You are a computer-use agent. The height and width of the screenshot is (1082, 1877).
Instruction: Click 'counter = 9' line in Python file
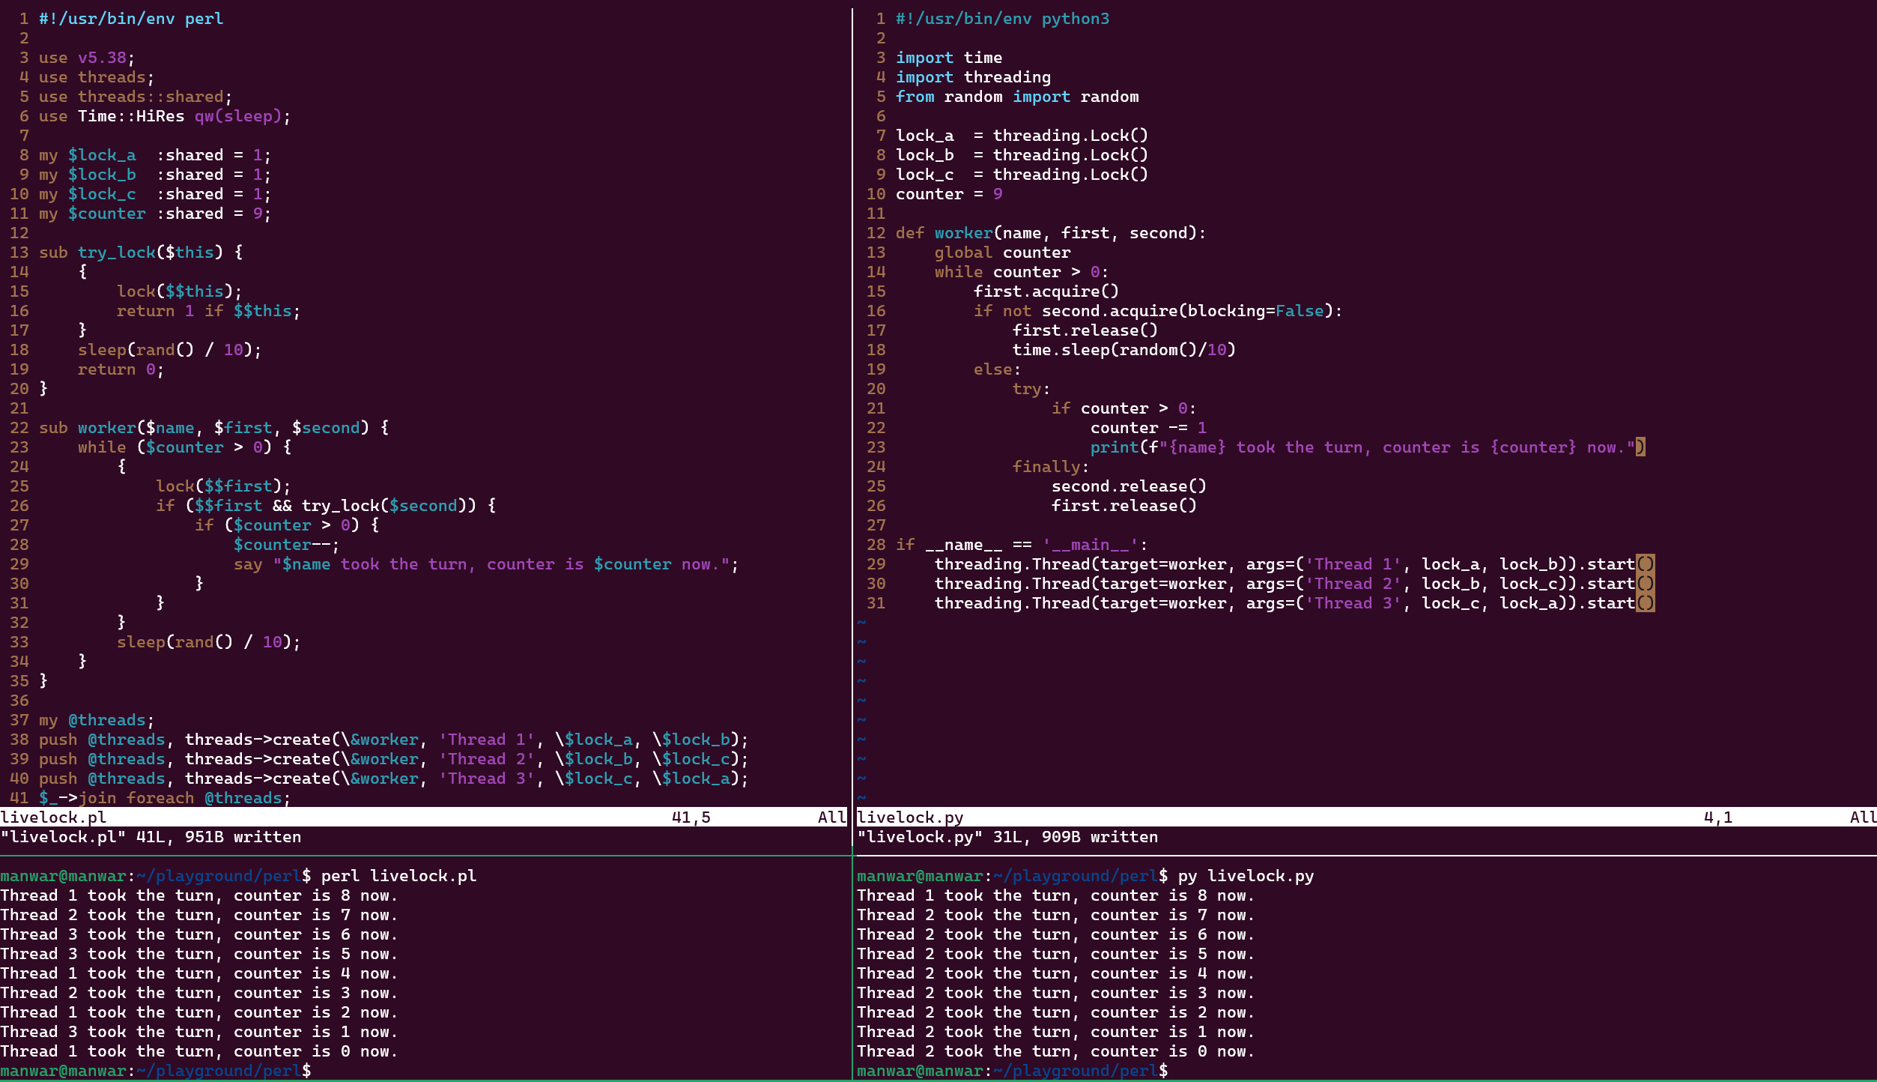[x=949, y=194]
